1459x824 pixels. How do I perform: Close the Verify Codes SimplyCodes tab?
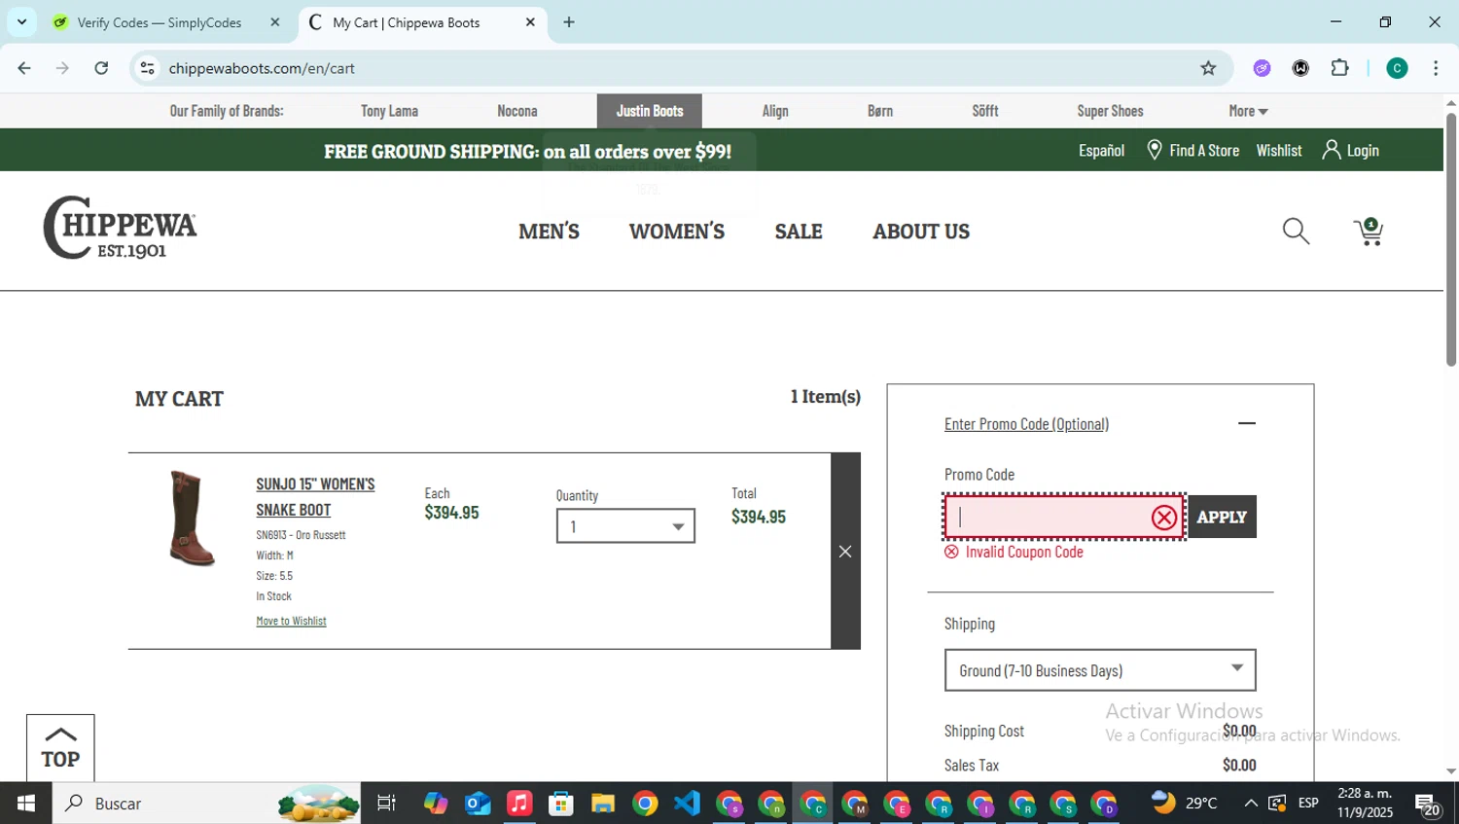point(275,22)
